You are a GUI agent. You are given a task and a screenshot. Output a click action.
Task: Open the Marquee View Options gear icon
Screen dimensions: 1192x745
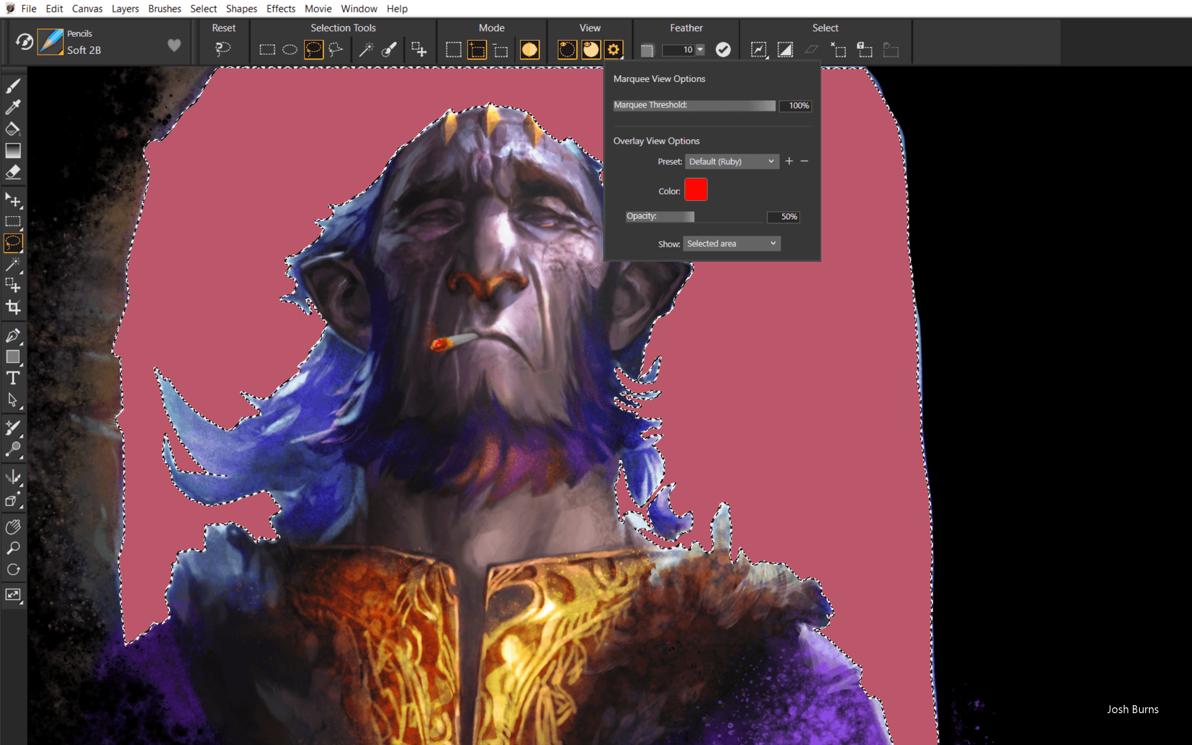pos(613,49)
